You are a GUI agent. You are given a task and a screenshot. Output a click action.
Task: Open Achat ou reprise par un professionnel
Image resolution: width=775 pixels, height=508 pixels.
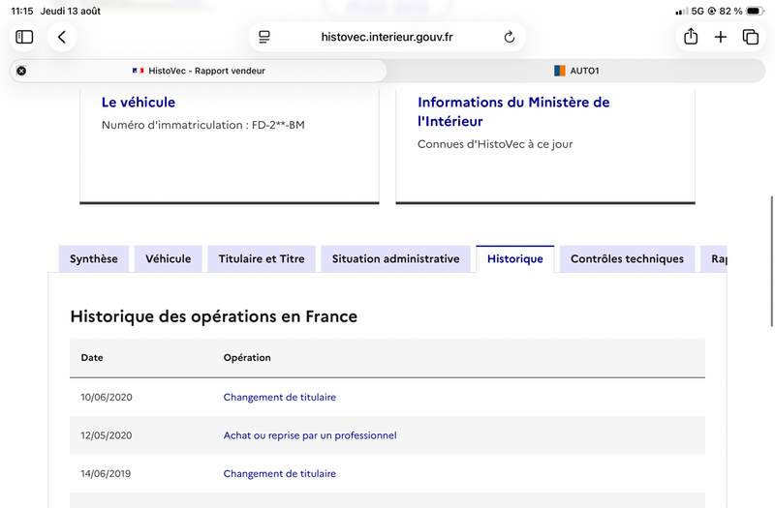tap(310, 435)
